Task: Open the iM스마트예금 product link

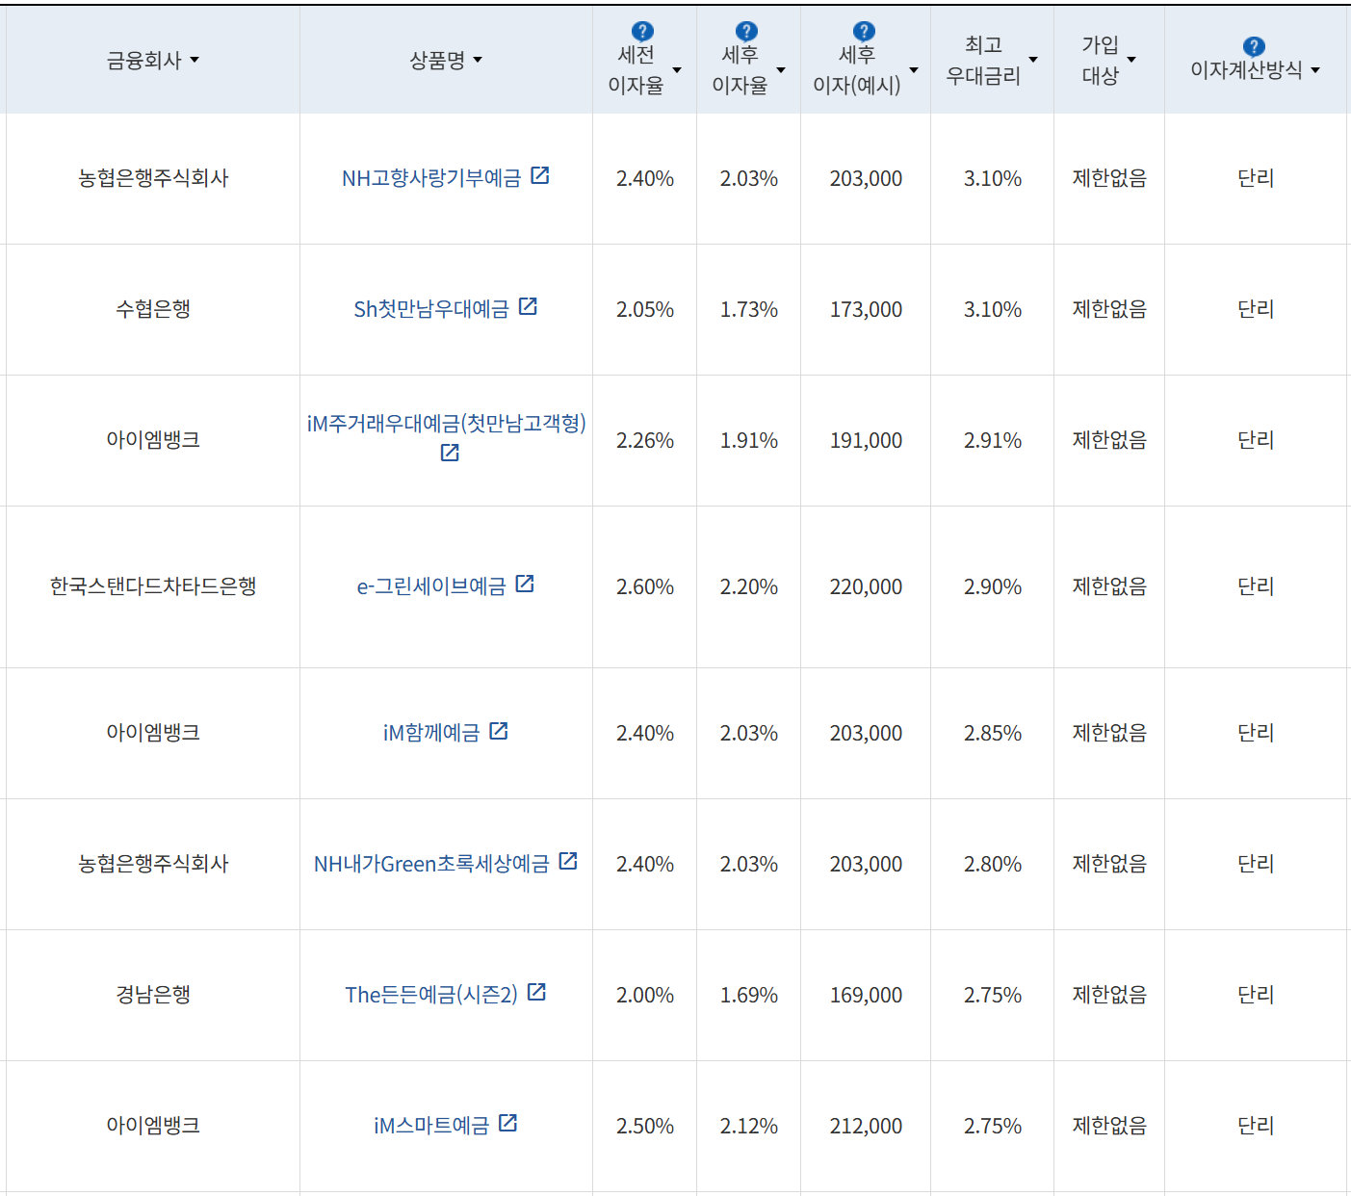Action: tap(431, 1126)
